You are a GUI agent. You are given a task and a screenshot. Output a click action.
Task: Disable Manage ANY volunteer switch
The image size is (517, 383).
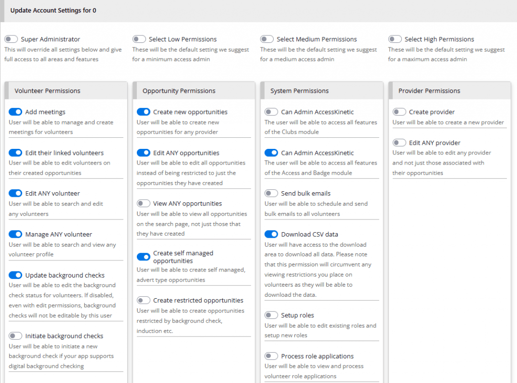16,234
